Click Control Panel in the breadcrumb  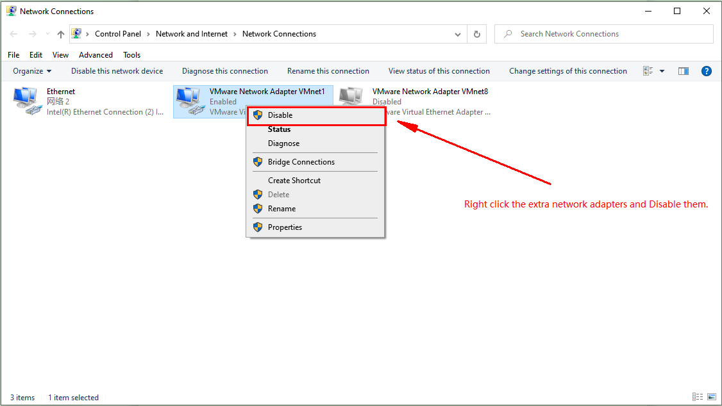118,34
